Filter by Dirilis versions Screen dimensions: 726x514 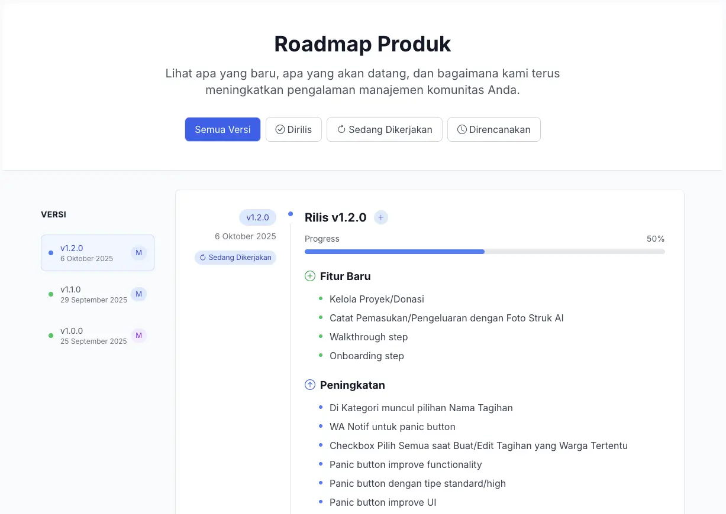(x=293, y=129)
